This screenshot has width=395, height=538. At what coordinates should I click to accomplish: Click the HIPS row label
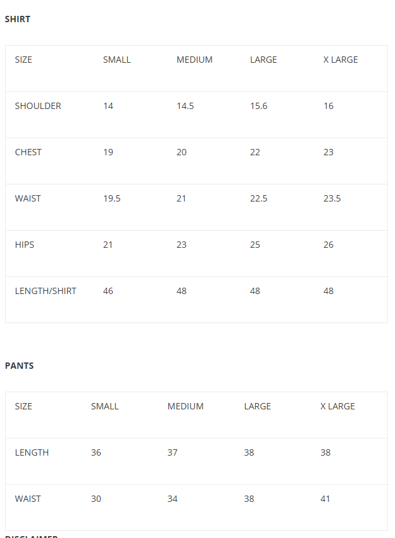pos(25,245)
